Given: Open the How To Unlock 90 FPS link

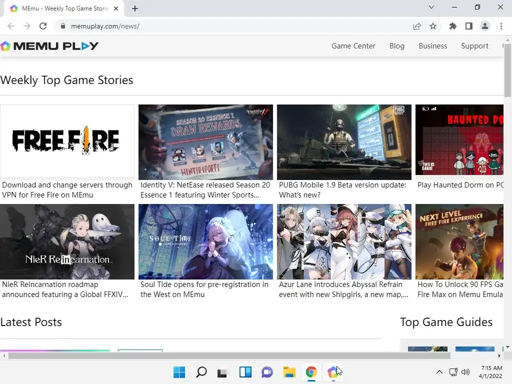Looking at the screenshot, I should point(460,289).
